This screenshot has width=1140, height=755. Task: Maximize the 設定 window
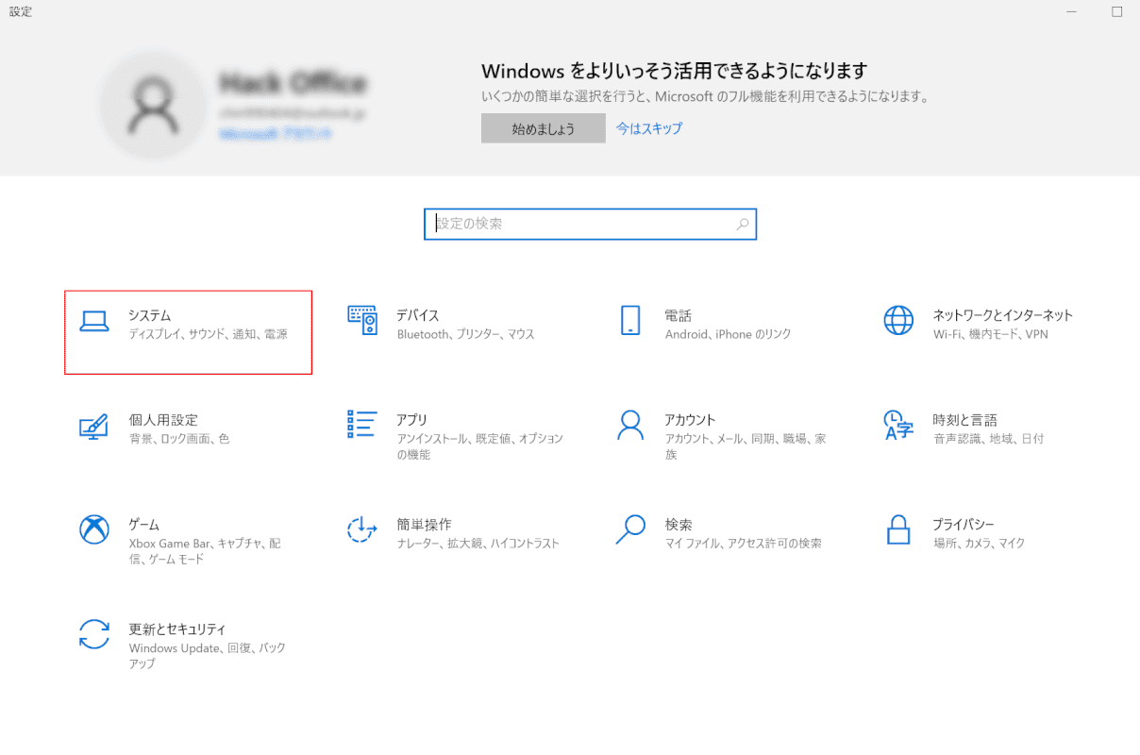(1117, 12)
